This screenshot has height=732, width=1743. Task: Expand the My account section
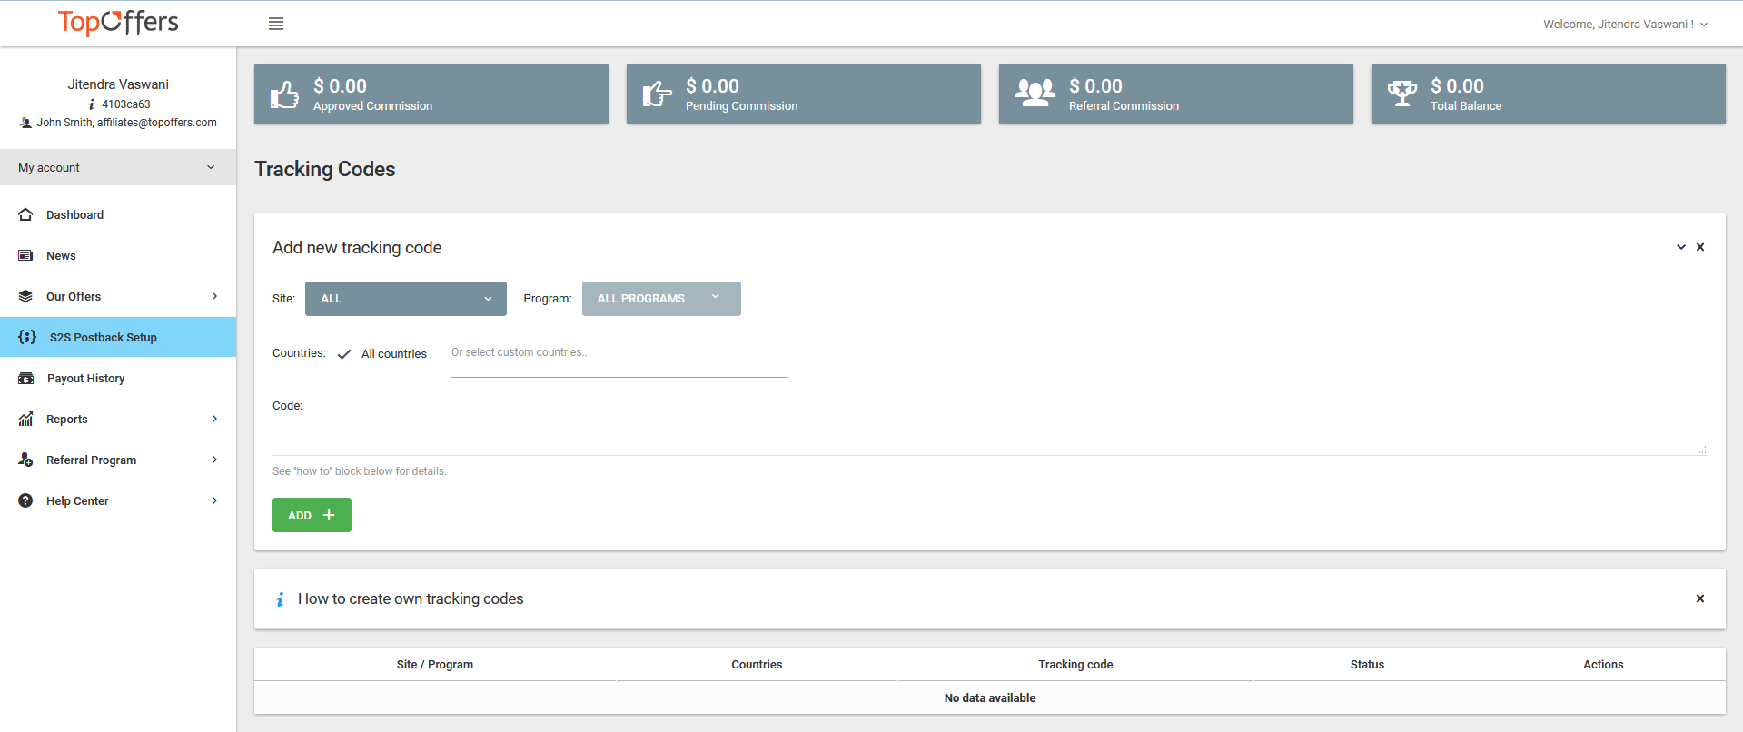(x=118, y=167)
